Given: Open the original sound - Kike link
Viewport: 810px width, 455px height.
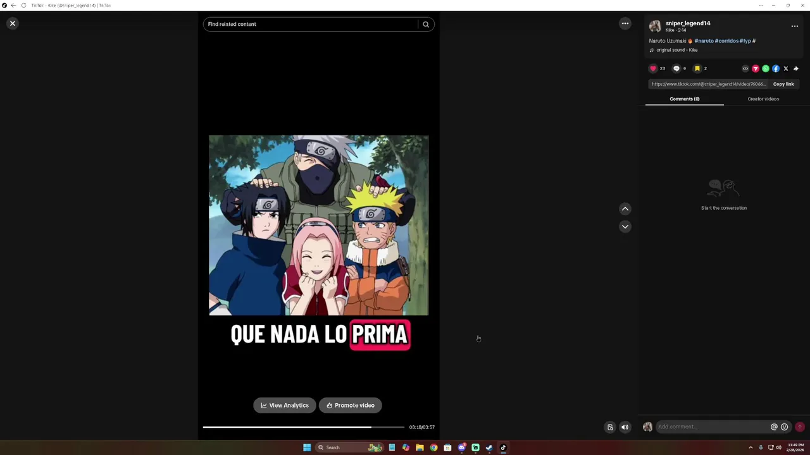Looking at the screenshot, I should pos(676,50).
